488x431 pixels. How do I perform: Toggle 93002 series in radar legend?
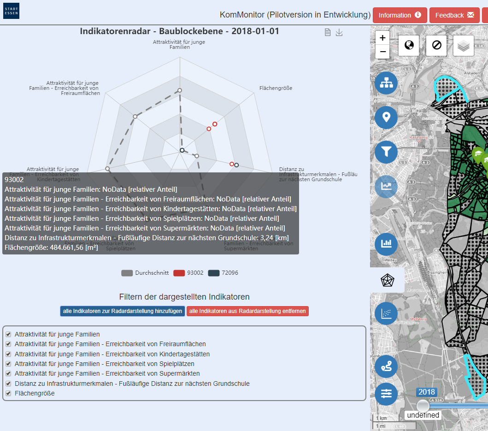(188, 273)
